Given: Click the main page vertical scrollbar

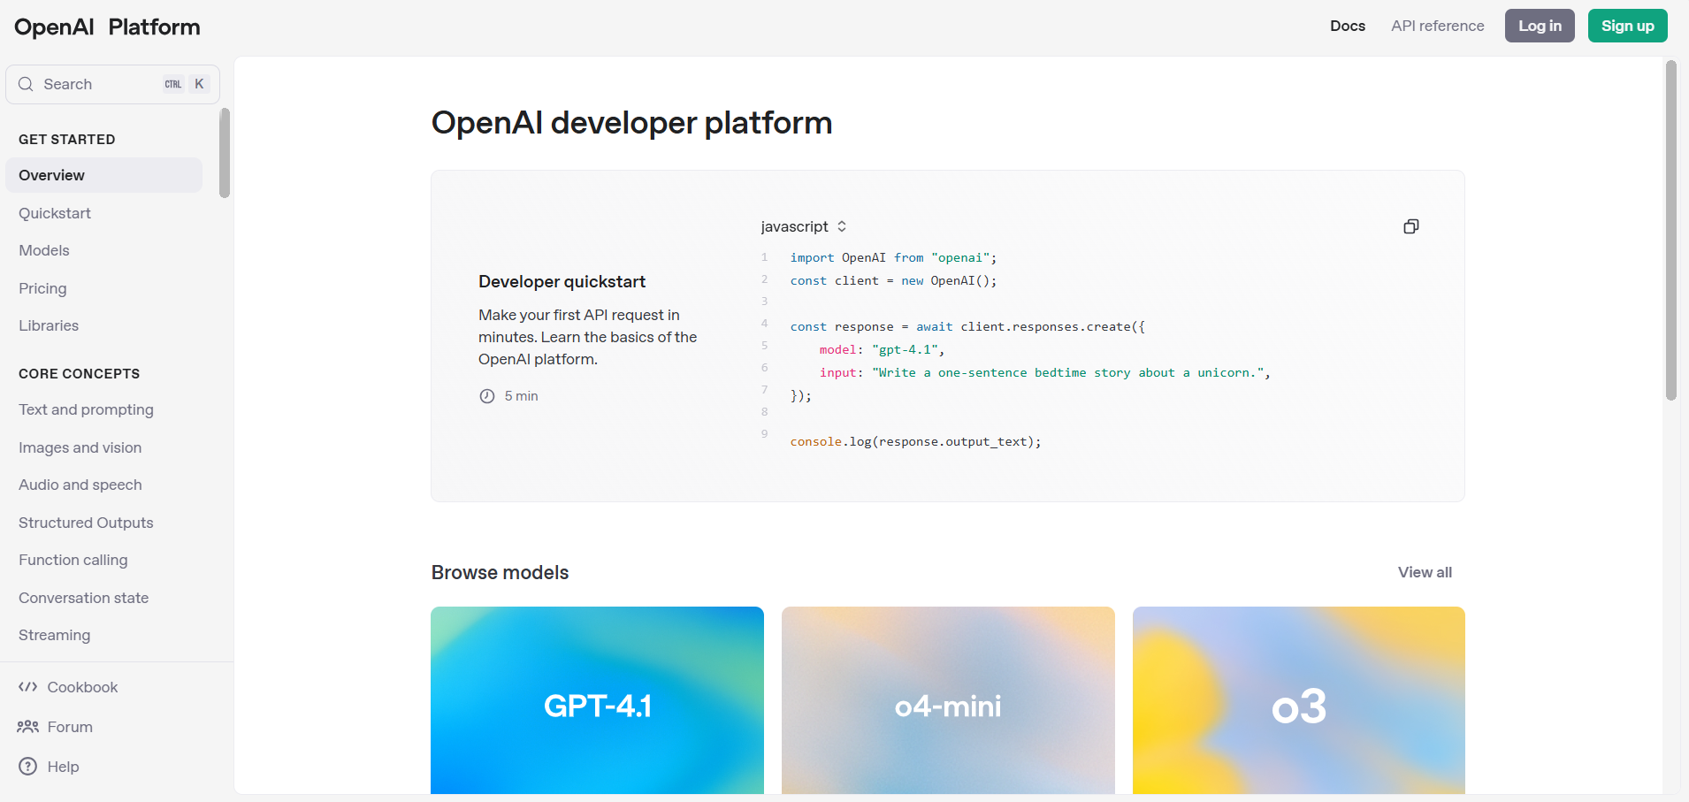Looking at the screenshot, I should 1670,230.
